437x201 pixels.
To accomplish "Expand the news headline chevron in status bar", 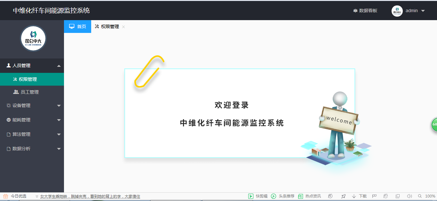I will [x=37, y=197].
